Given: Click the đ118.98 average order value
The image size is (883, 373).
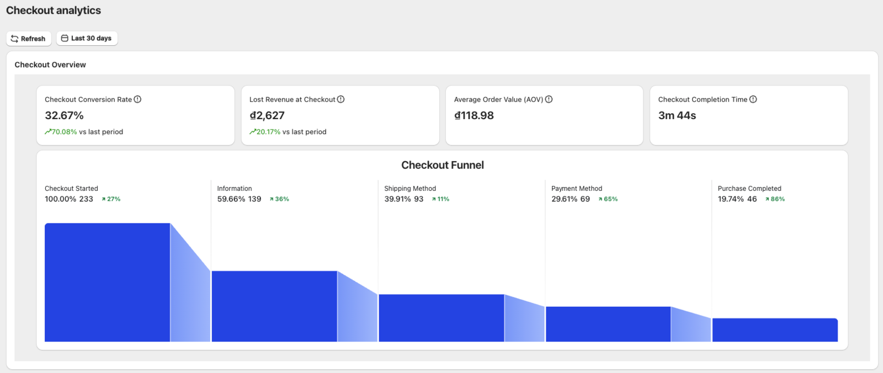Looking at the screenshot, I should click(x=474, y=115).
